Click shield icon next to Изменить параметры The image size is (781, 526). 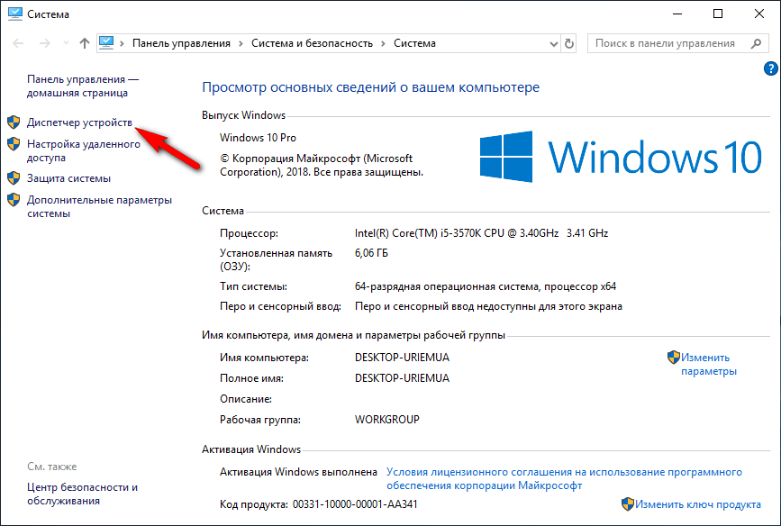674,358
